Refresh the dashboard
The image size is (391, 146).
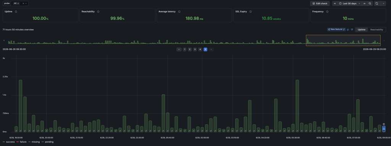[376, 3]
